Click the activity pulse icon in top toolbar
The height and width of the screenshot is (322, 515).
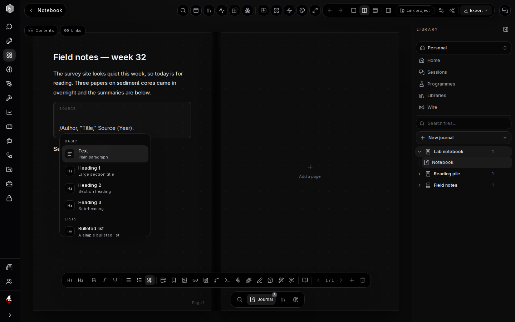pyautogui.click(x=222, y=10)
